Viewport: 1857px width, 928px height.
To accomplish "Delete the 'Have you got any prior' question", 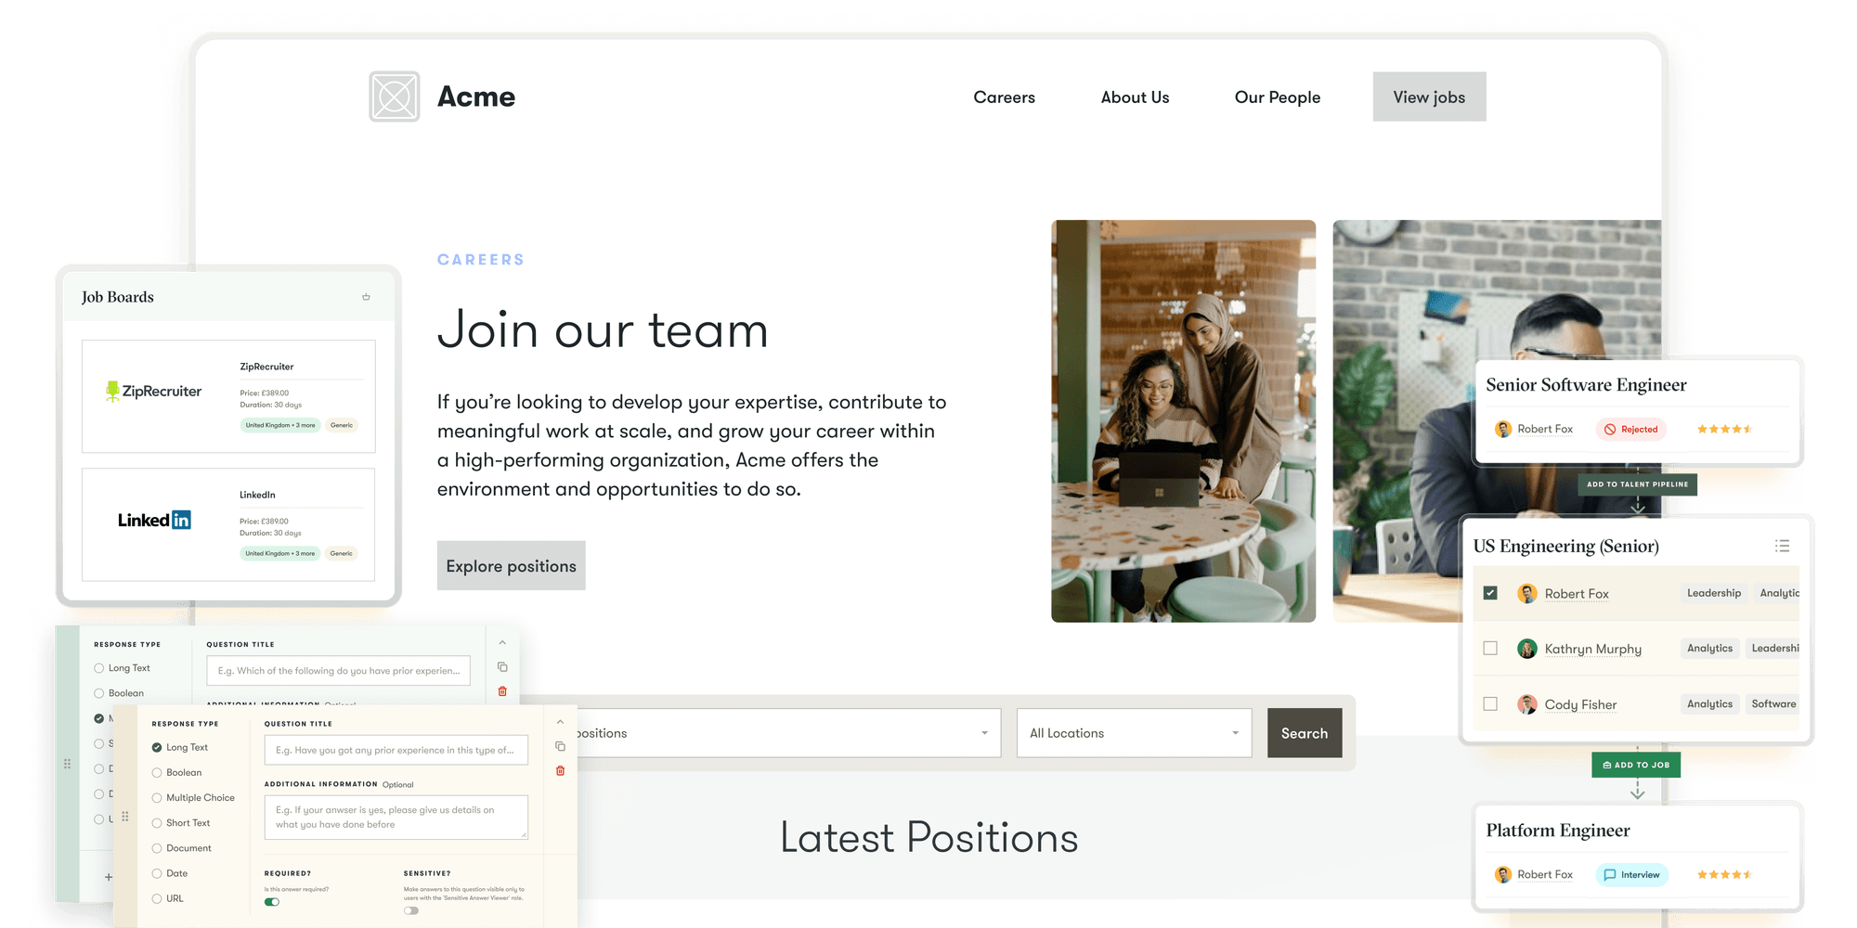I will pos(560,770).
